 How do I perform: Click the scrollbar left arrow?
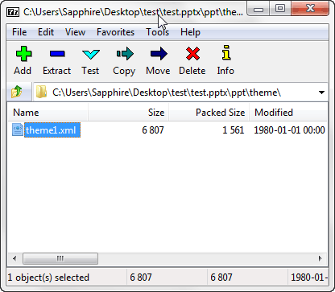coord(14,258)
